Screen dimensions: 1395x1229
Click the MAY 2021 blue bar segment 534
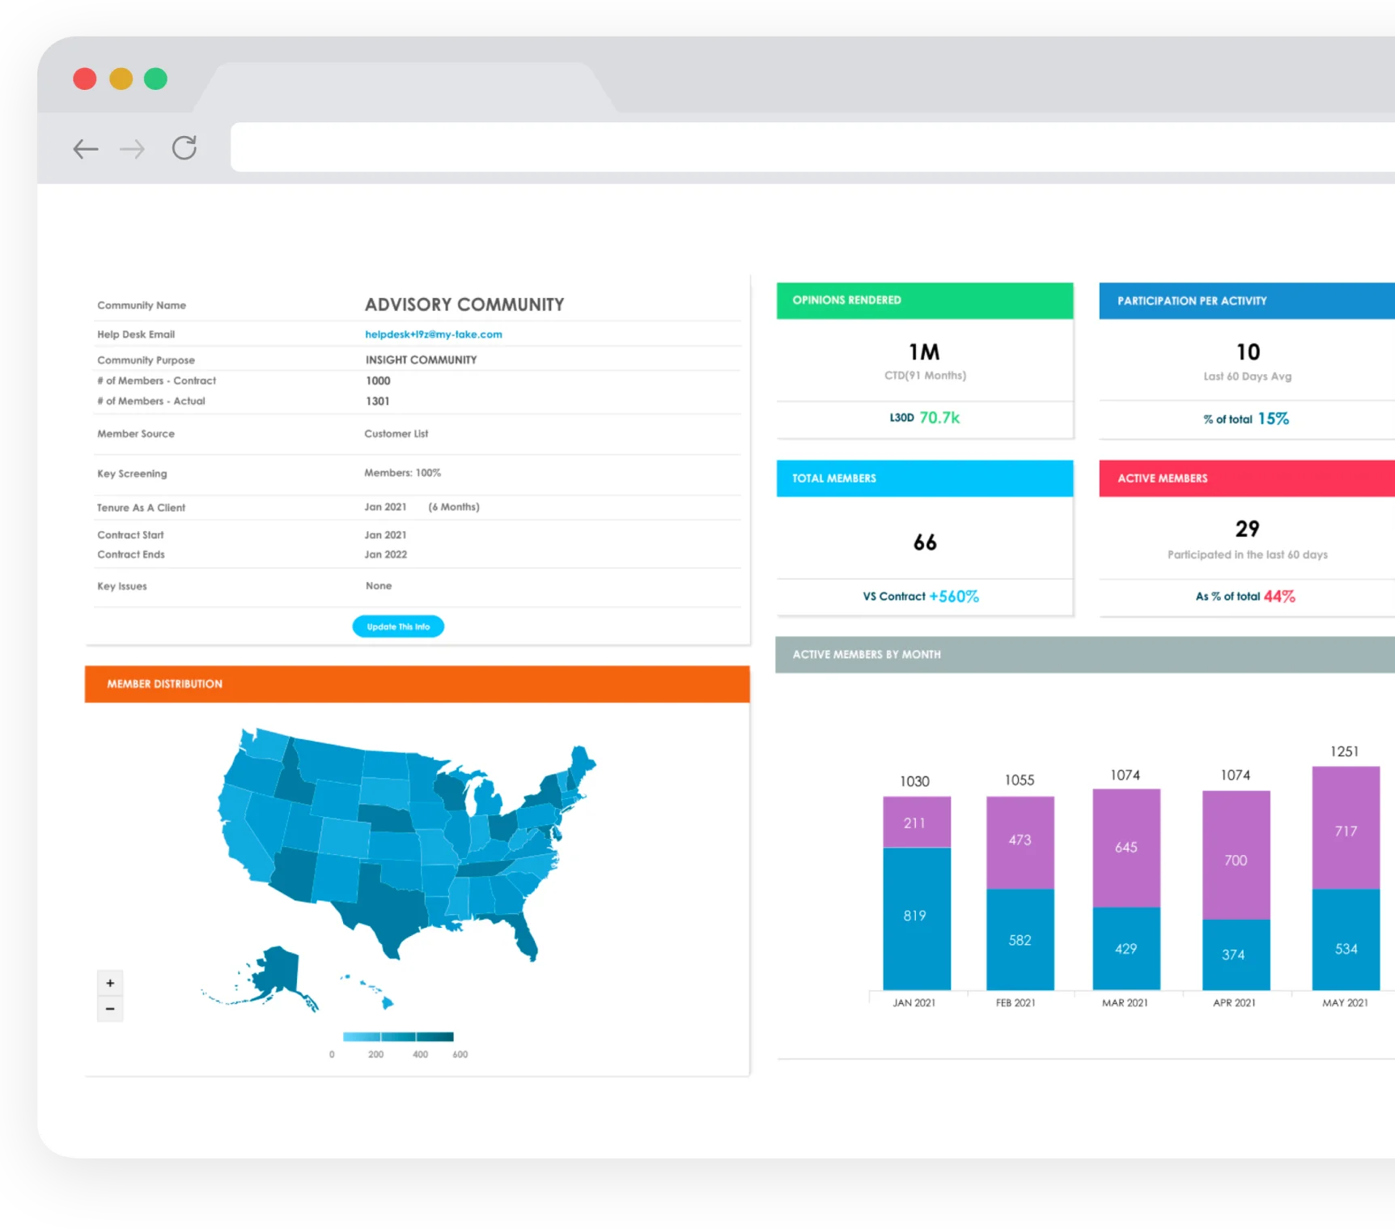[1346, 939]
